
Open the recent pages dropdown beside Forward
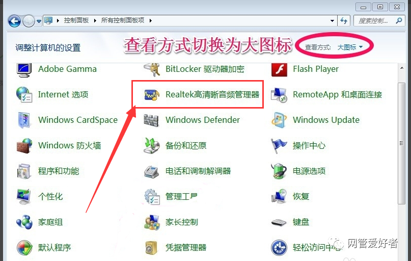point(39,21)
